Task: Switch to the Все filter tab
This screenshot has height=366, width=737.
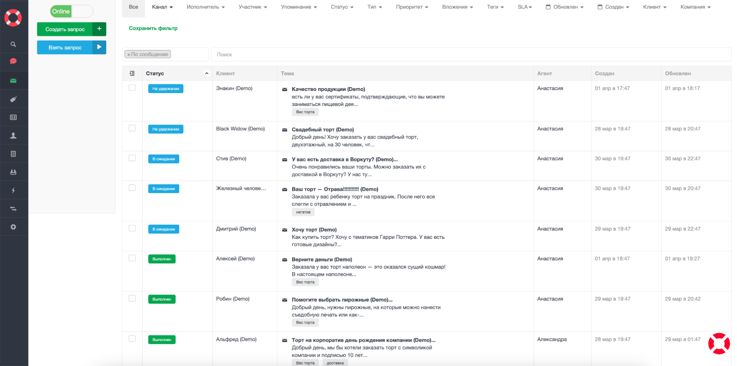Action: (133, 7)
